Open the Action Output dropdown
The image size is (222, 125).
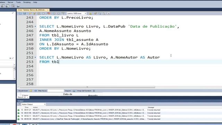[33, 104]
